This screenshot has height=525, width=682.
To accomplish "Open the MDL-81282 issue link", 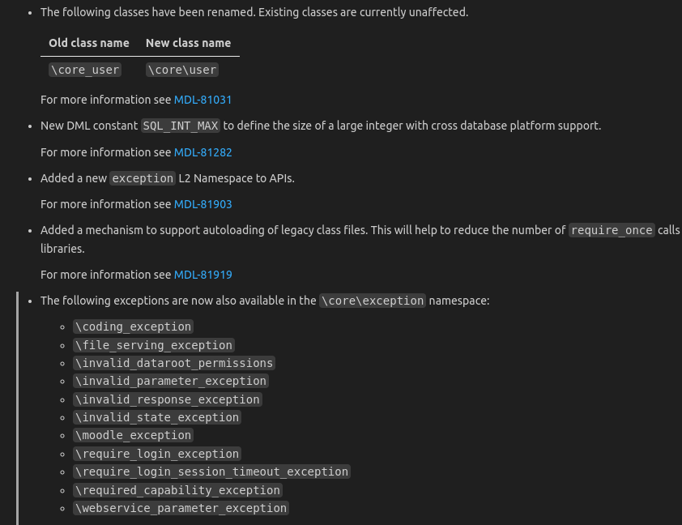I will coord(202,152).
